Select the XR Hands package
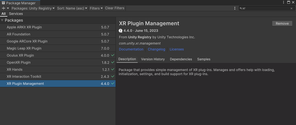296x125 pixels. click(58, 69)
